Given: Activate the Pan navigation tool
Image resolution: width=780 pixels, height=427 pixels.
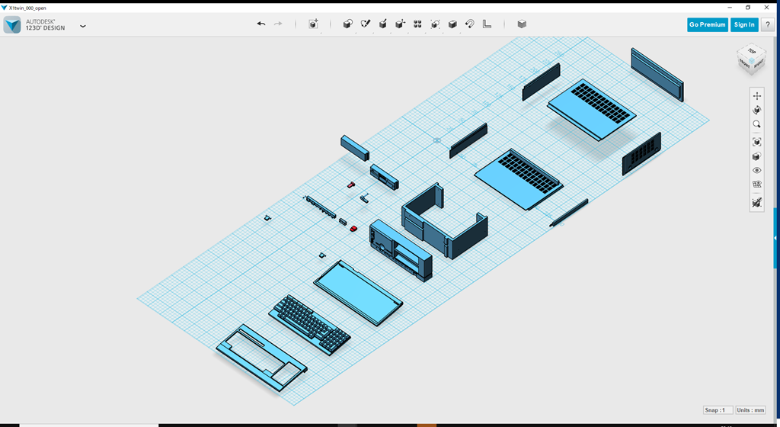Looking at the screenshot, I should [756, 96].
